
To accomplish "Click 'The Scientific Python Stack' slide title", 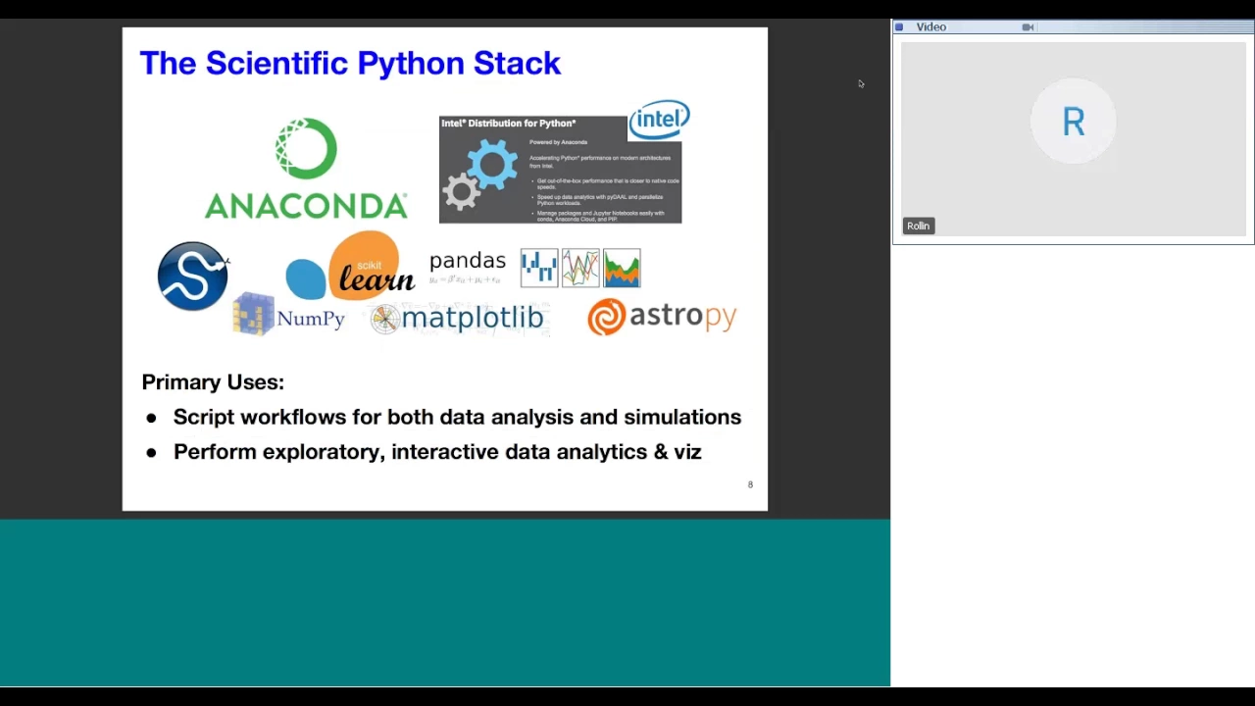I will point(350,63).
